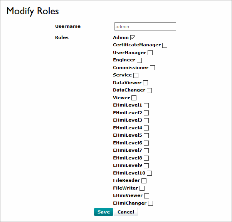Screen dimensions: 232x222
Task: Check the FileReader role box
Action: (144, 181)
